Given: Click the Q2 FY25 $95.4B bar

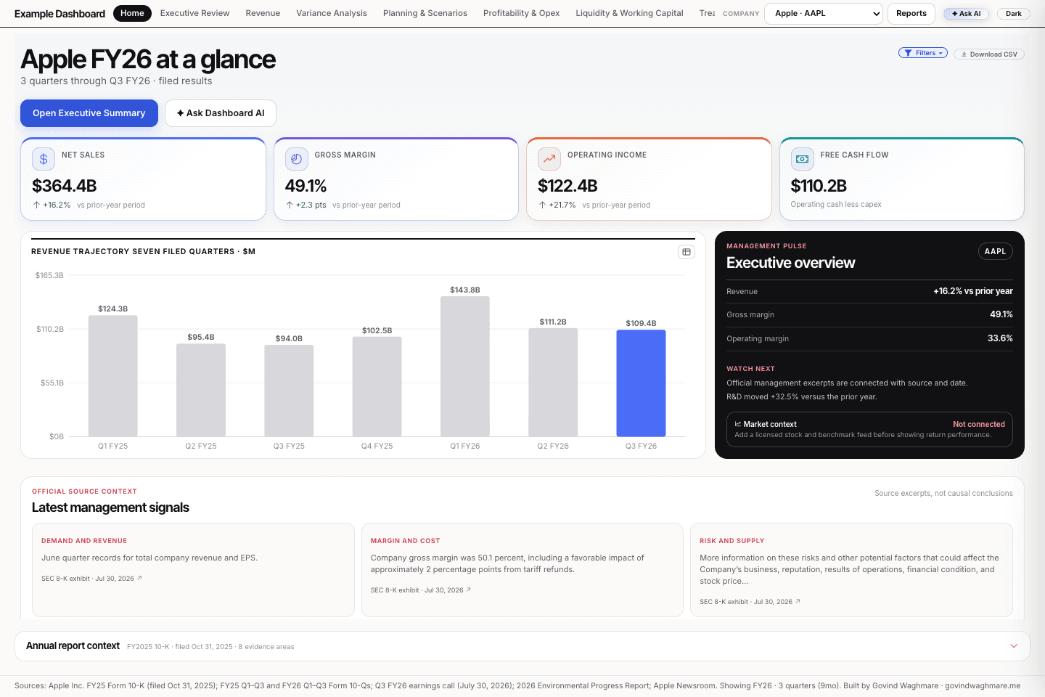Looking at the screenshot, I should tap(201, 390).
